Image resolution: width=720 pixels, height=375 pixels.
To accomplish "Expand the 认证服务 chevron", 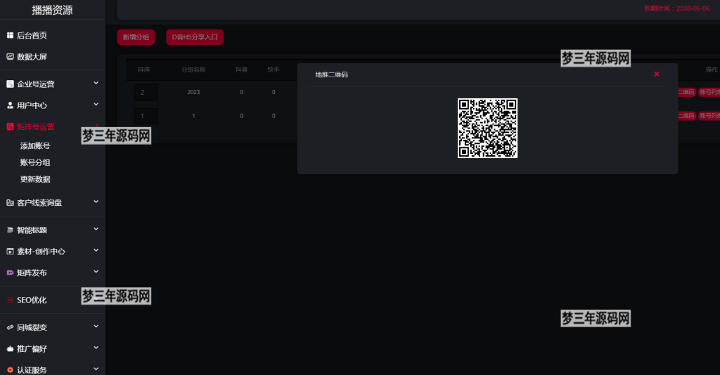I will click(x=96, y=369).
